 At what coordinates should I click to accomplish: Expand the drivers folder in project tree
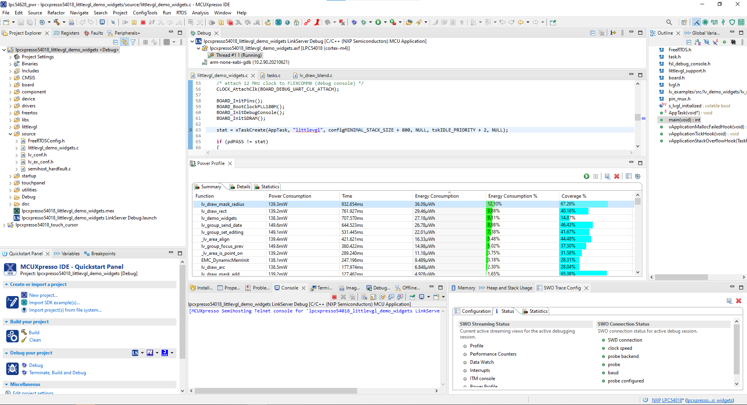pos(11,106)
